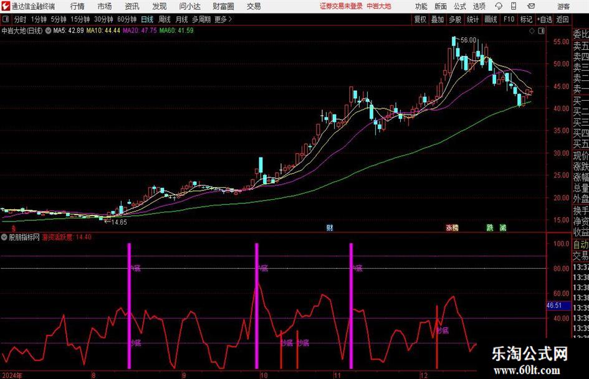
Task: Open the F10 company info button
Action: point(509,19)
